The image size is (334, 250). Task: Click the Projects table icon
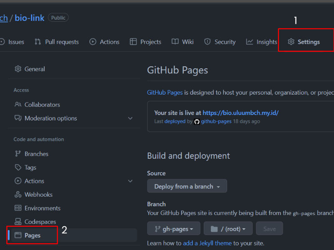(133, 42)
